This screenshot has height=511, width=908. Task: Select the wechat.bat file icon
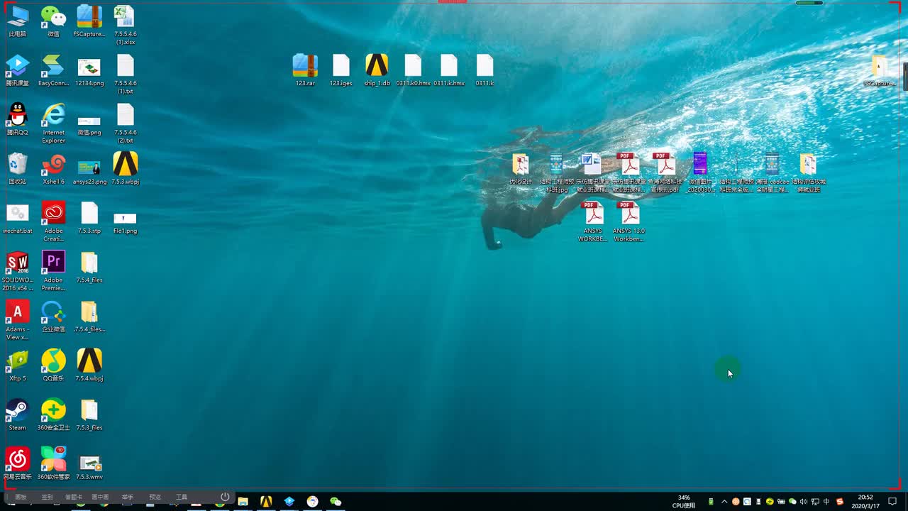[18, 217]
